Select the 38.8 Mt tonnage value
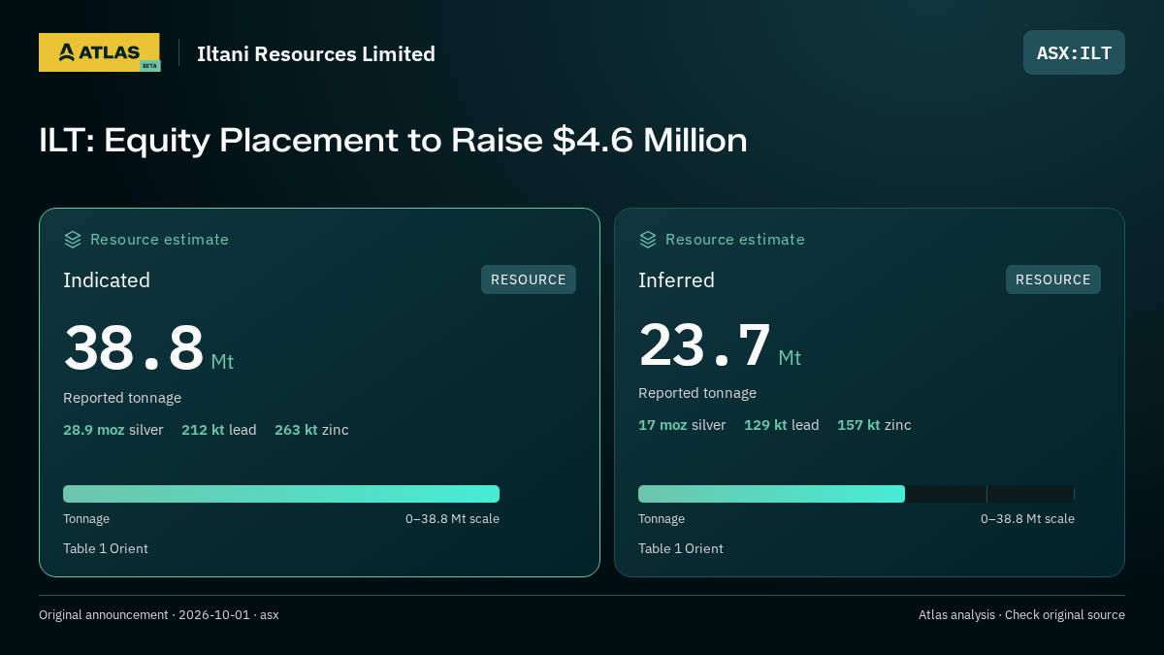 tap(148, 348)
